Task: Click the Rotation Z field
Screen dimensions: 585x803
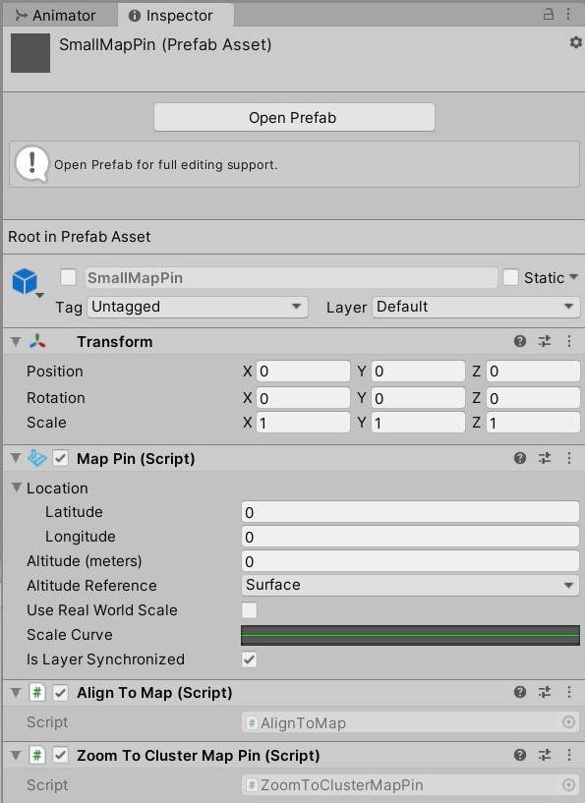Action: [x=533, y=398]
